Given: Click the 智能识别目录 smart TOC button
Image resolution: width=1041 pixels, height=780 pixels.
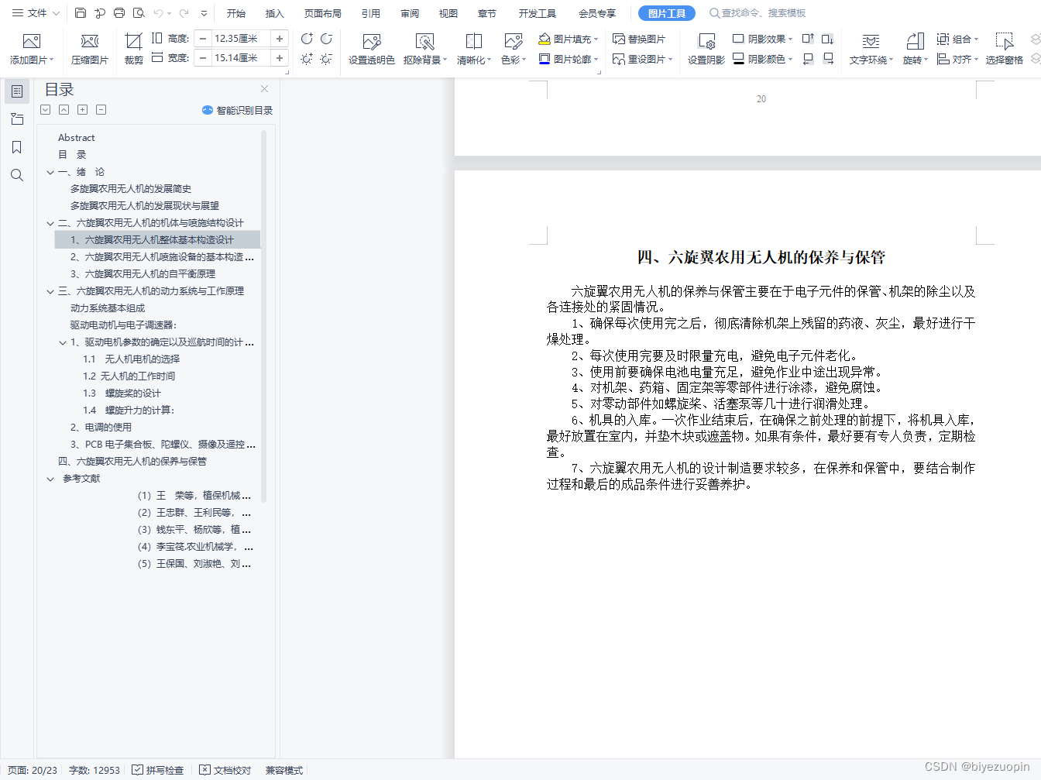Looking at the screenshot, I should pyautogui.click(x=237, y=110).
